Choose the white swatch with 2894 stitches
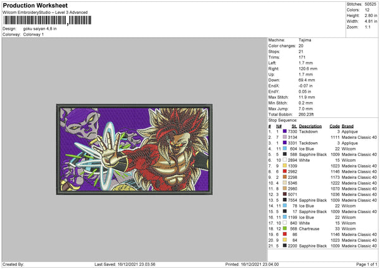 pyautogui.click(x=285, y=160)
